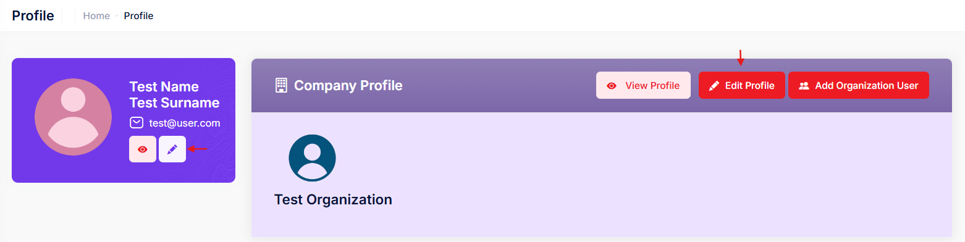Click the Company Profile heading
The image size is (965, 242).
coord(348,85)
